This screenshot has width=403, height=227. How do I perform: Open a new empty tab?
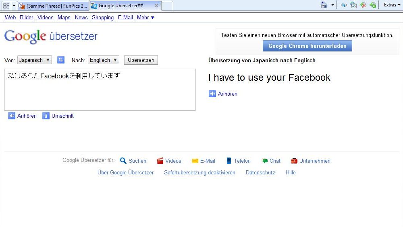click(x=167, y=6)
